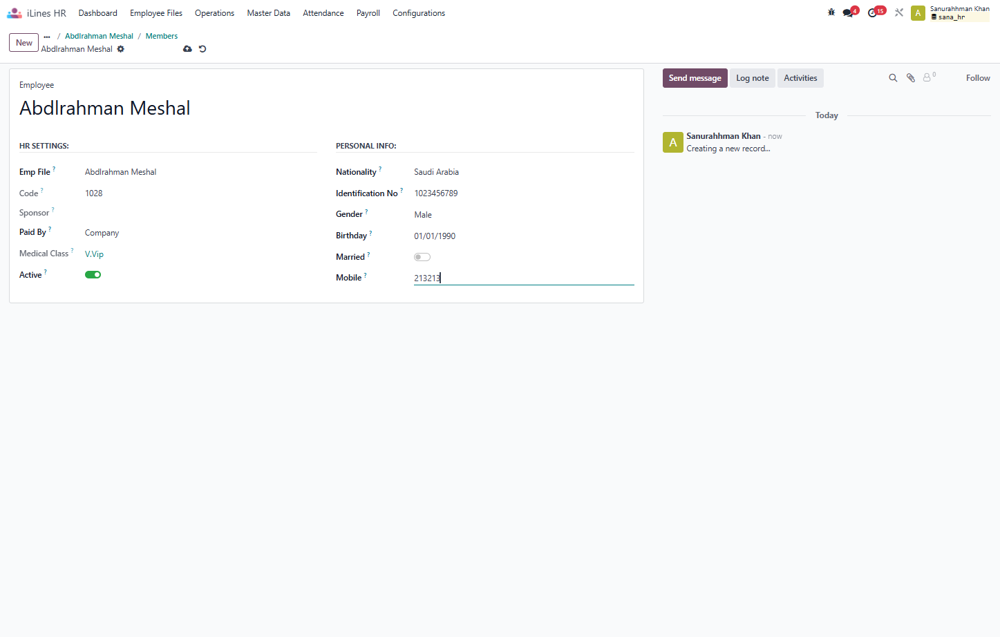
Task: Open the activities clock icon with badge 15
Action: click(874, 12)
